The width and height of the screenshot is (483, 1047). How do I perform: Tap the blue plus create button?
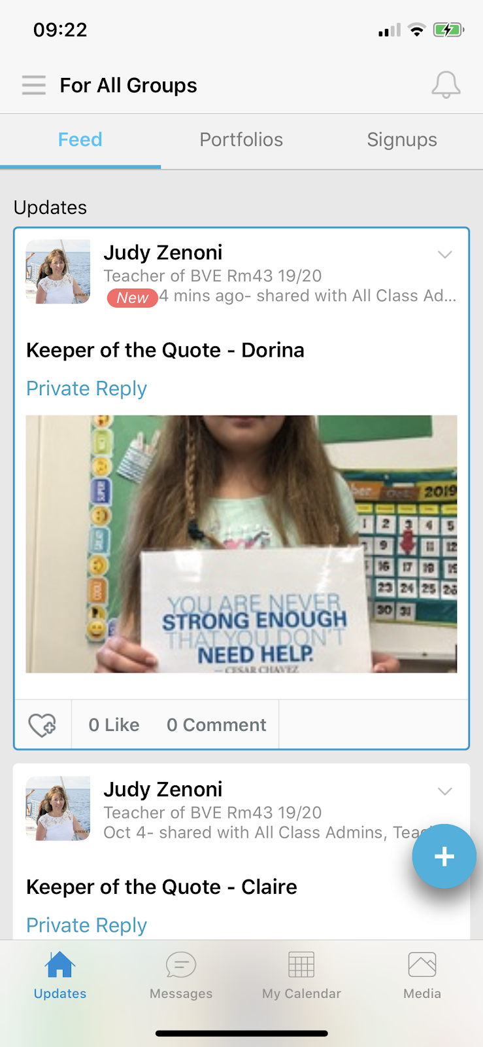(444, 856)
